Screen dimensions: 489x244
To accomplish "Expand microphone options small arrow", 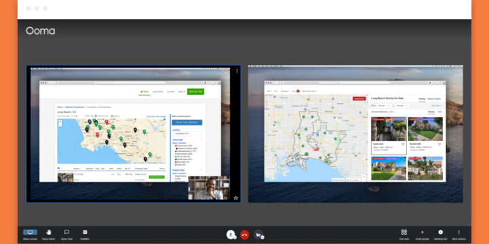I will 235,237.
